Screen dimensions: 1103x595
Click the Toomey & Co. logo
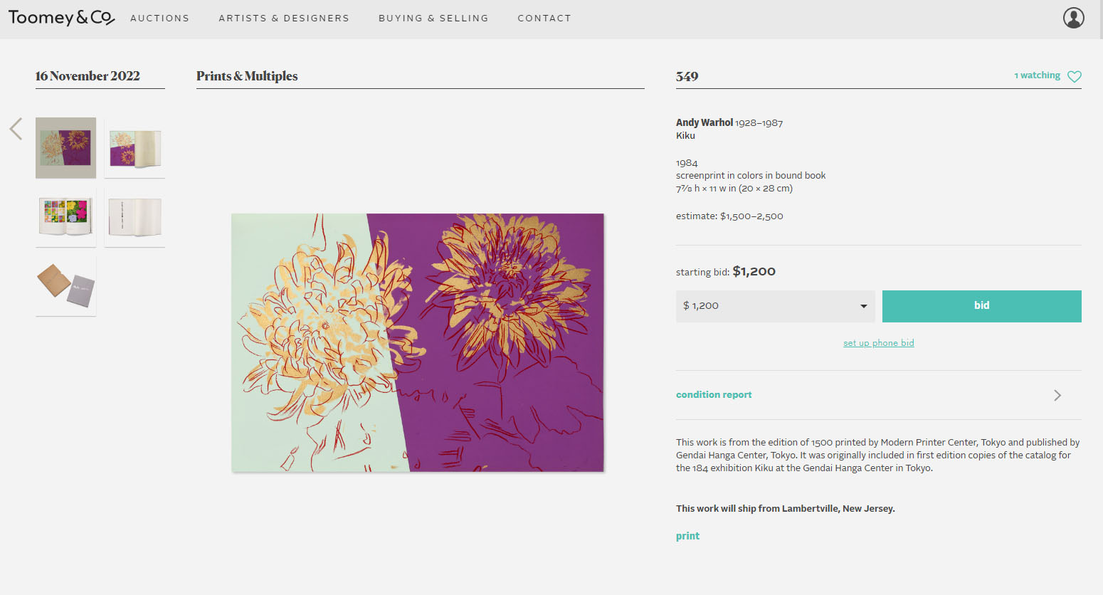(61, 18)
